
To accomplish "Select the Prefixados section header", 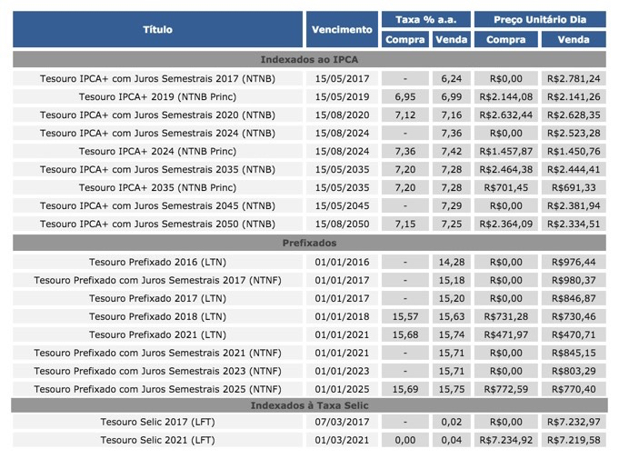I will click(x=311, y=243).
